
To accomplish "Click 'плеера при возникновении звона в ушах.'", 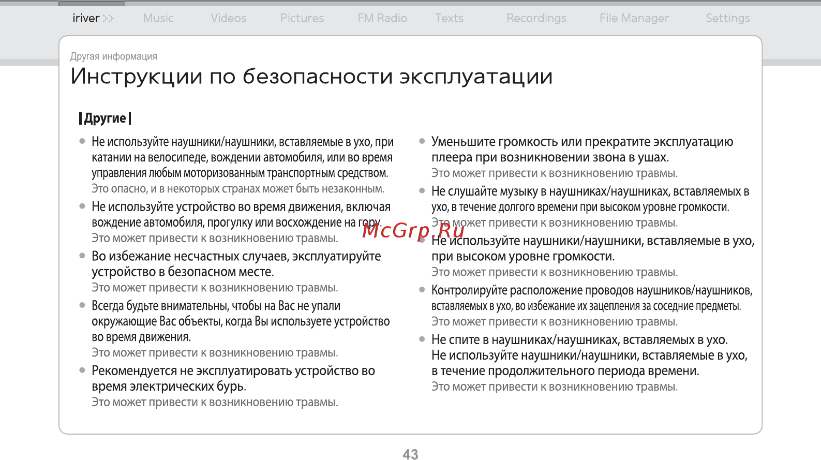I will [550, 157].
